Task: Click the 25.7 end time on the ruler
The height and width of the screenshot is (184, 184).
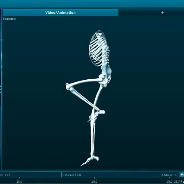Action: (177, 181)
